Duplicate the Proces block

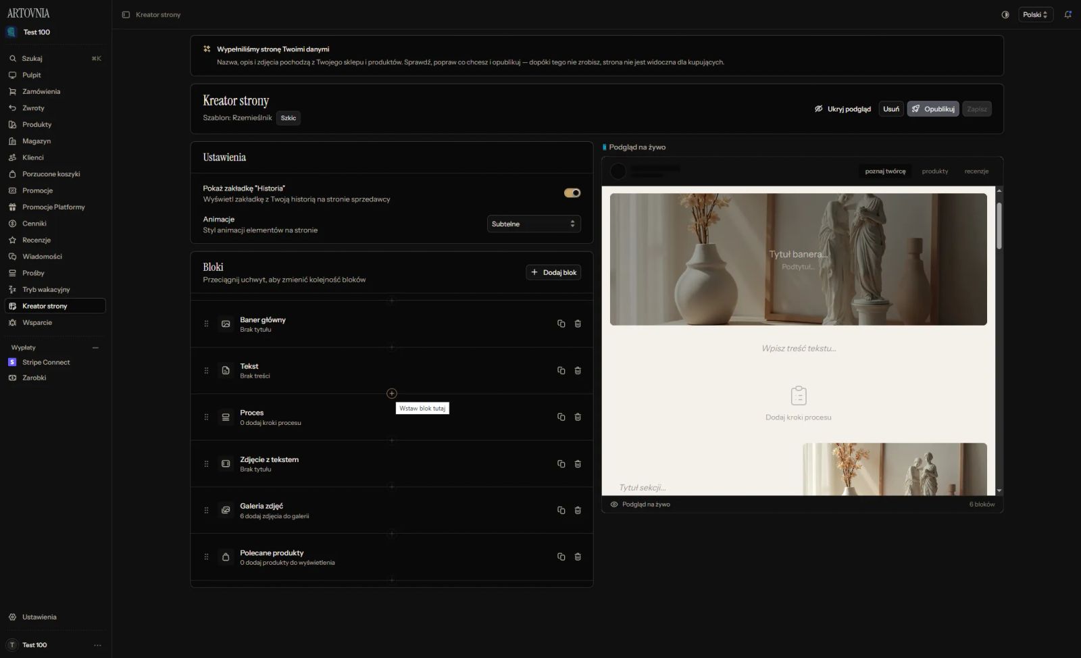561,417
